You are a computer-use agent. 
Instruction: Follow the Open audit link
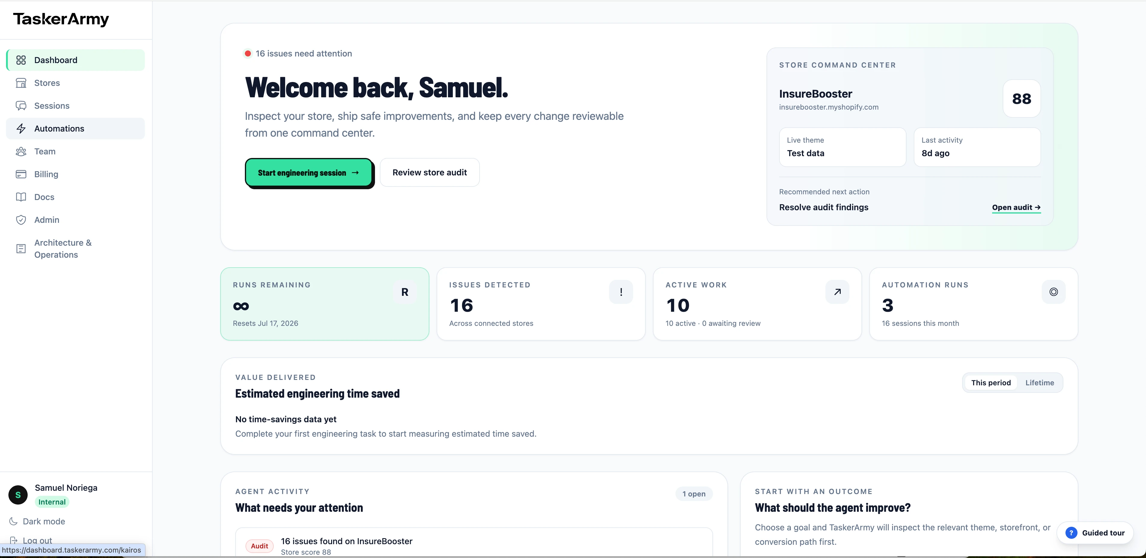(x=1016, y=208)
